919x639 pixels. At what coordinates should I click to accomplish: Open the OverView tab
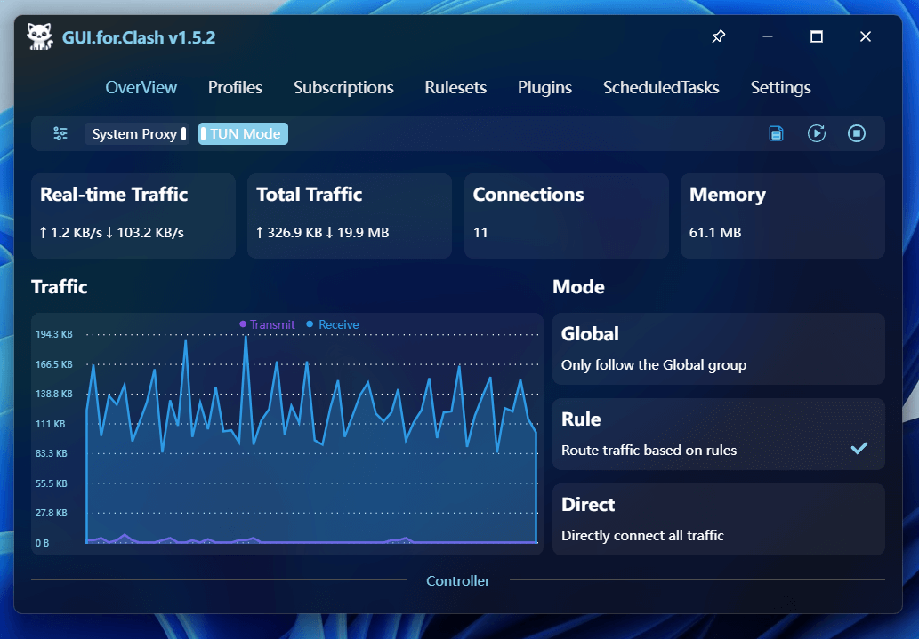click(141, 87)
